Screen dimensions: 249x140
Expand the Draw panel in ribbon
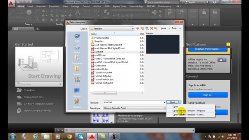pos(28,24)
